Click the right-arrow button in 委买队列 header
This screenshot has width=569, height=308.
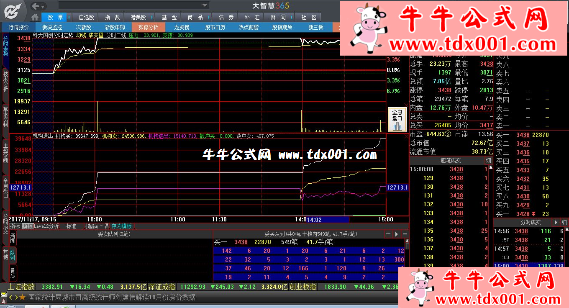click(397, 234)
